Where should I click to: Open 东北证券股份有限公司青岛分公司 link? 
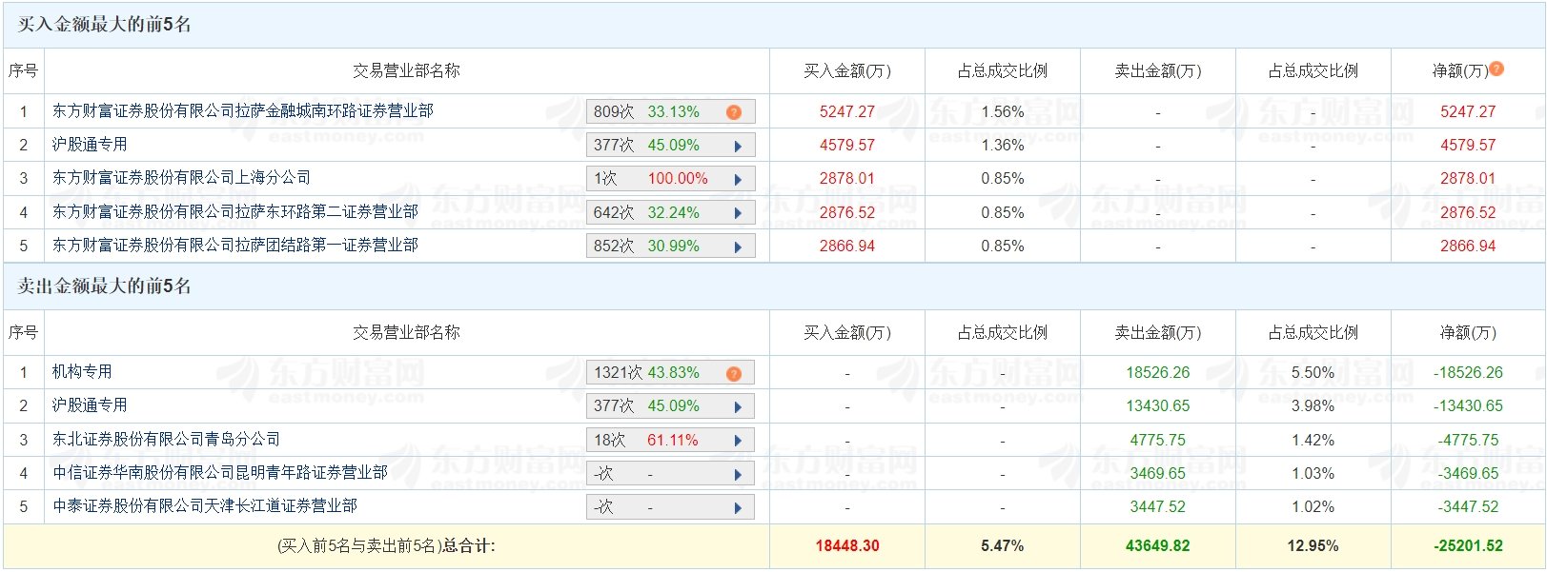166,440
